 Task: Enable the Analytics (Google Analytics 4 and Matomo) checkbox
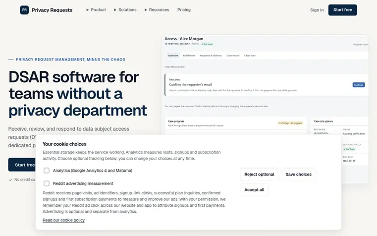coord(47,171)
